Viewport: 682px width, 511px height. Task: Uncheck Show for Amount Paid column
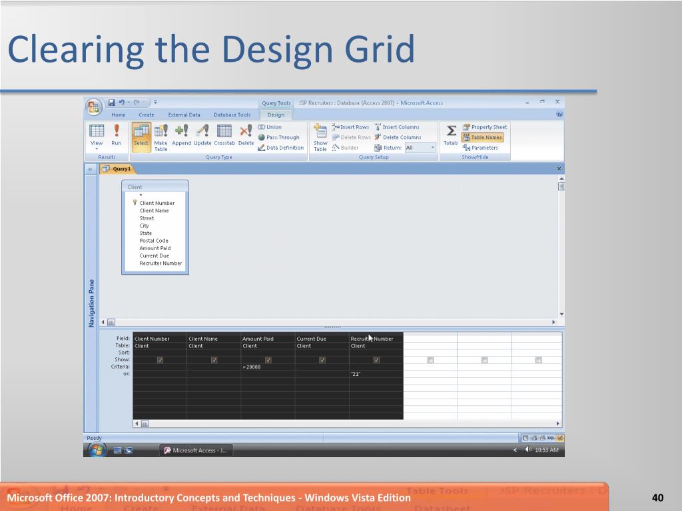click(x=268, y=360)
